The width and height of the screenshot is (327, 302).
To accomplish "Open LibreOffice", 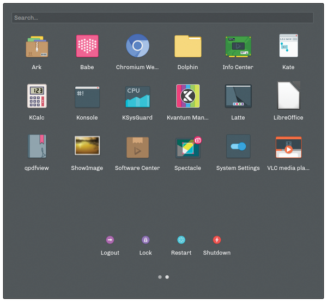I will pos(289,96).
